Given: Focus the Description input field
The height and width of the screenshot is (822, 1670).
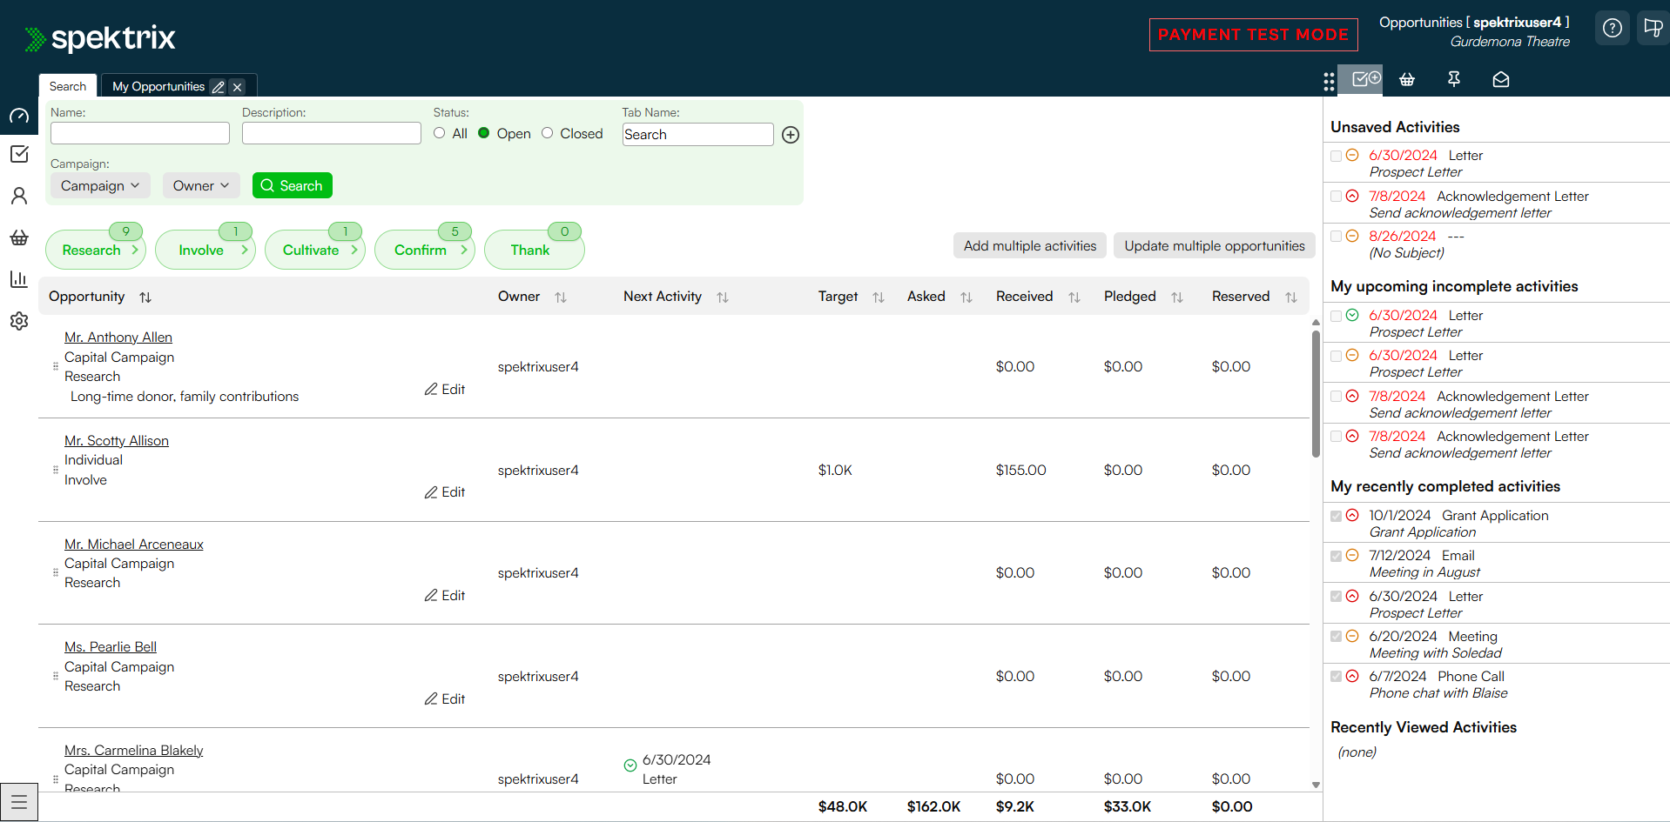Looking at the screenshot, I should pyautogui.click(x=332, y=133).
